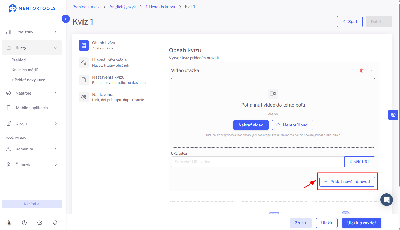Click the URL videa input field
Viewport: 400px width, 230px height.
pos(258,162)
